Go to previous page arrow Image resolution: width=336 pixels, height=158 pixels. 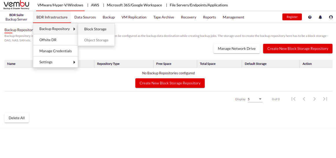(304, 99)
